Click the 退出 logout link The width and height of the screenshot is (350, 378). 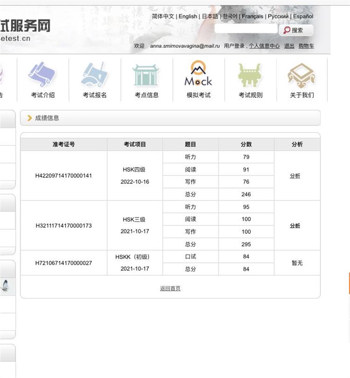289,46
